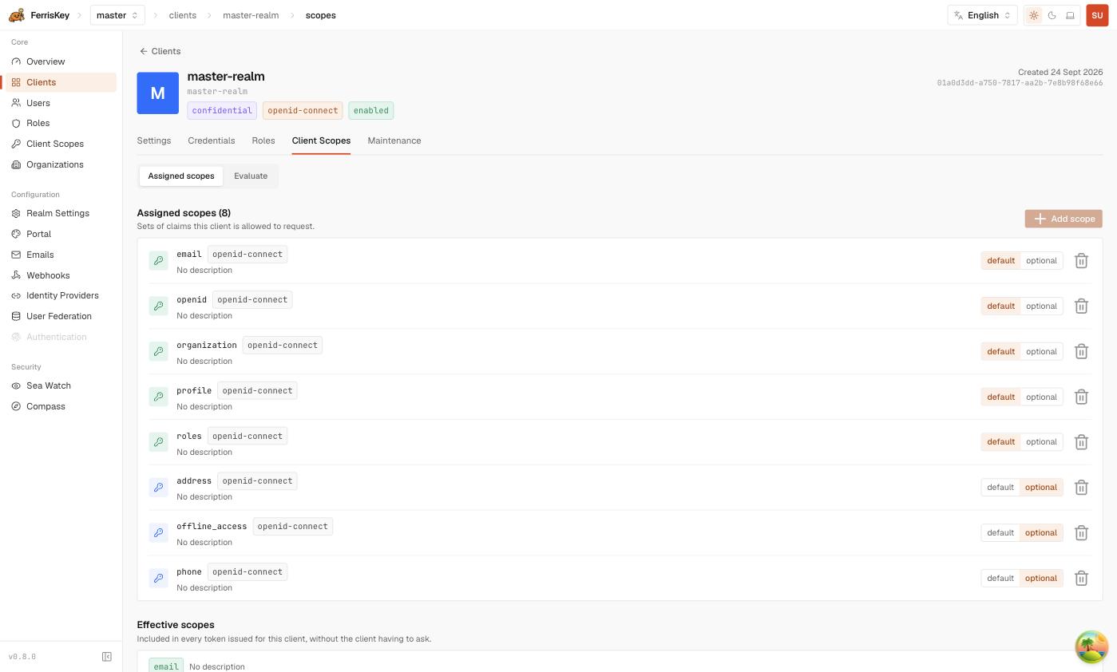Screen dimensions: 1117x672
Task: Switch to light theme sun icon
Action: click(1034, 15)
